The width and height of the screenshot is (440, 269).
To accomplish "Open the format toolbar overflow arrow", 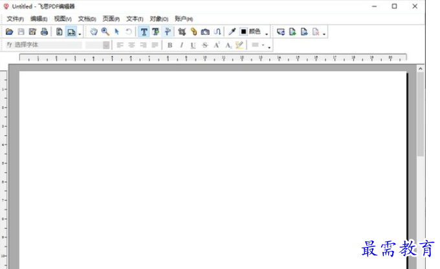I will coord(269,48).
